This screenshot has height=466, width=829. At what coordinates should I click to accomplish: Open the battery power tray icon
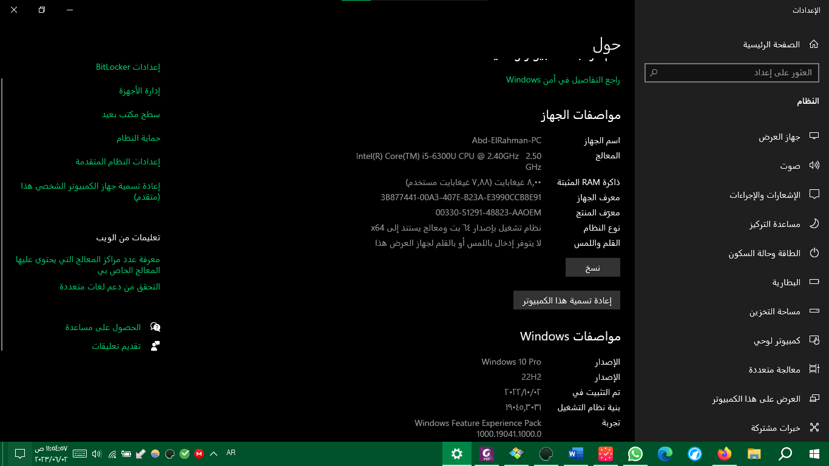tap(126, 453)
